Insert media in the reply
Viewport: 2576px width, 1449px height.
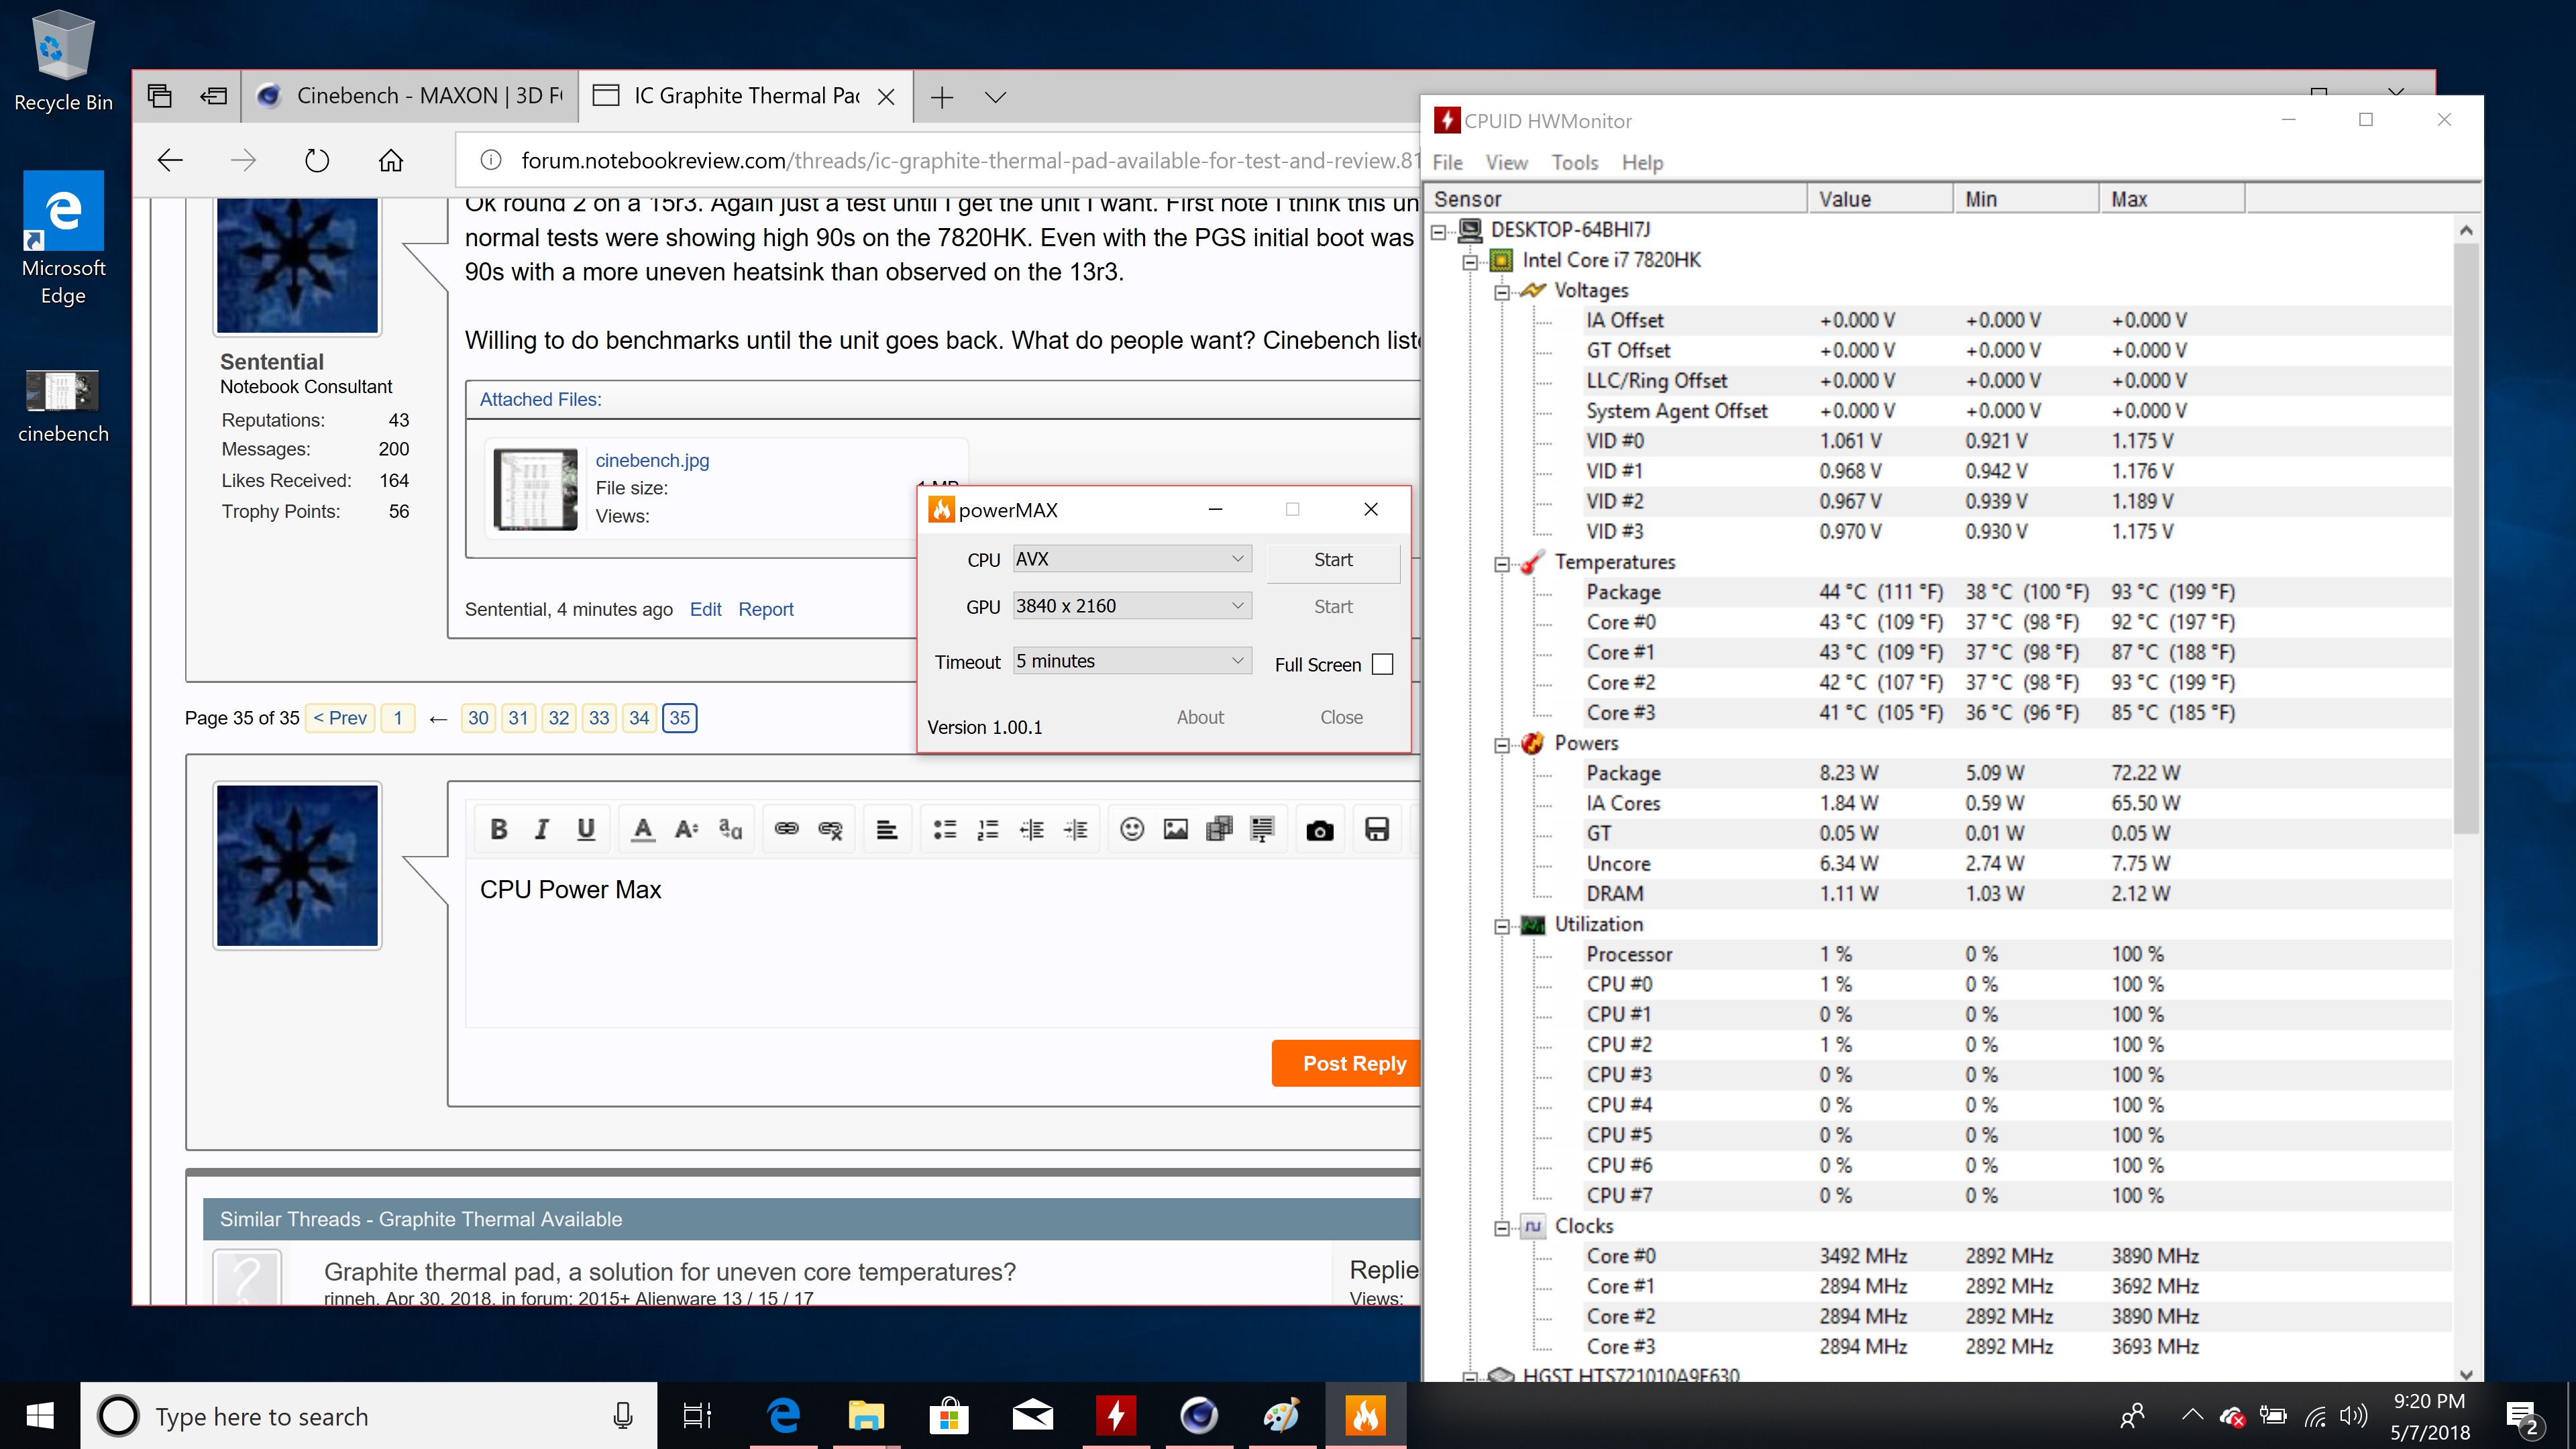[1219, 829]
